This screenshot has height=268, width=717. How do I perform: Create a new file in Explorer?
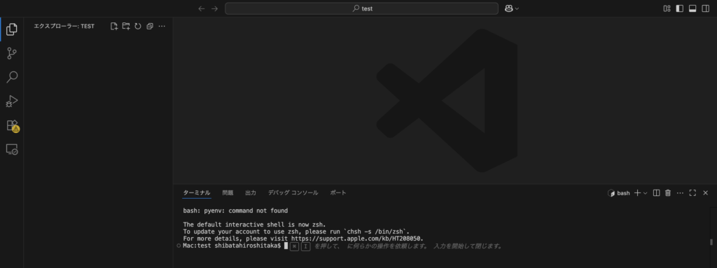[114, 26]
